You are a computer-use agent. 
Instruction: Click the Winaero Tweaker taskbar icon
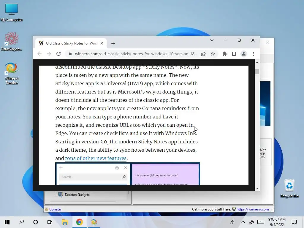point(94,222)
